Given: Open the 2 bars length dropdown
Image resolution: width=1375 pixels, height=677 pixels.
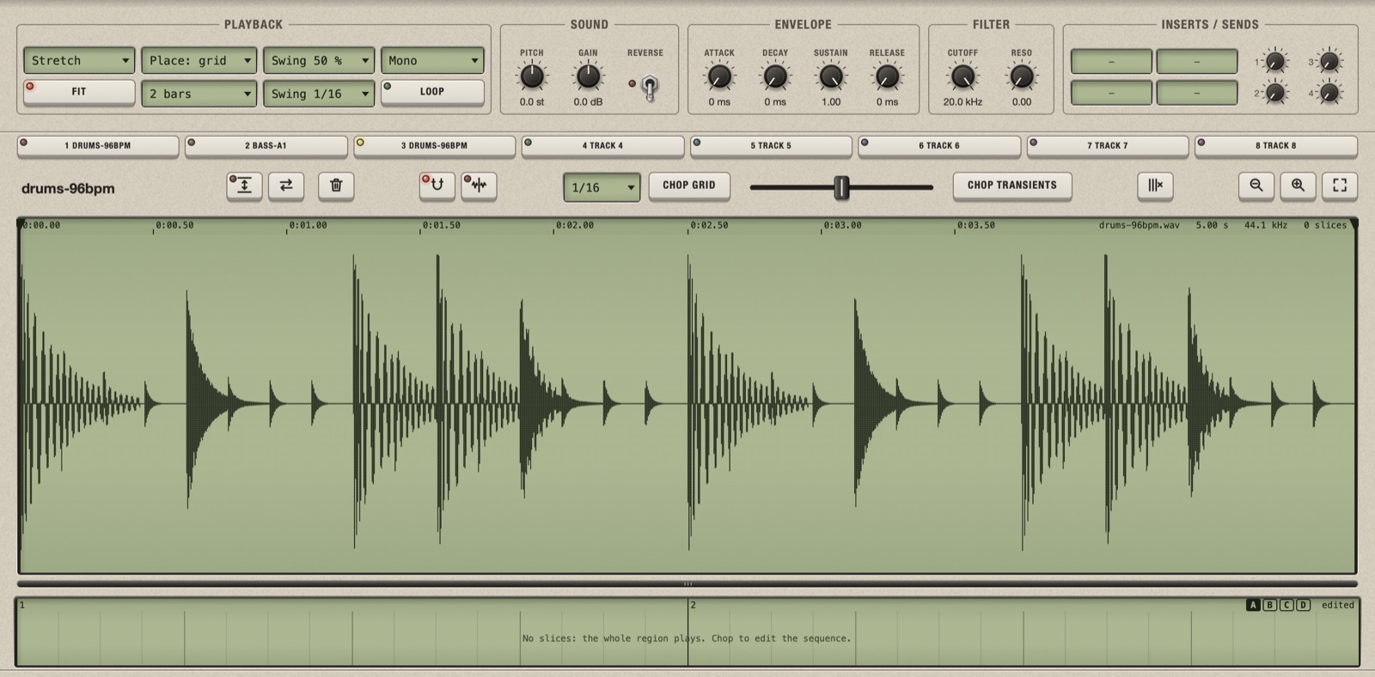Looking at the screenshot, I should click(199, 94).
